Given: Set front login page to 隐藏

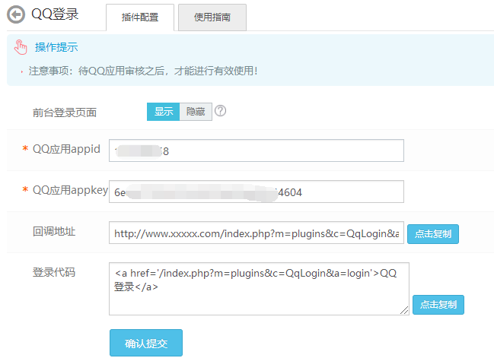Looking at the screenshot, I should (196, 112).
